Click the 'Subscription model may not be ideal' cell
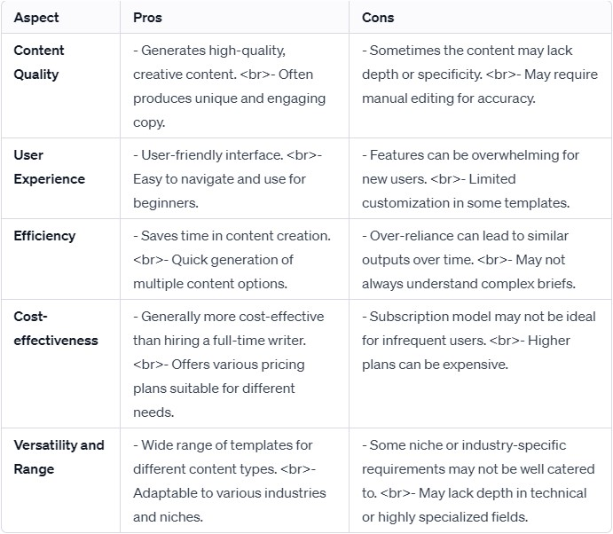613x534 pixels. [x=481, y=364]
